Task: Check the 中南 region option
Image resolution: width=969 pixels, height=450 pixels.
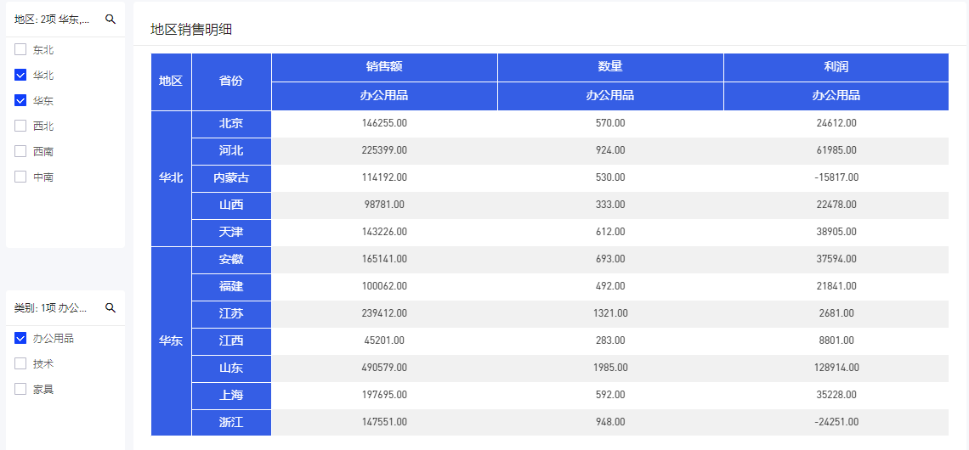Action: pyautogui.click(x=21, y=177)
